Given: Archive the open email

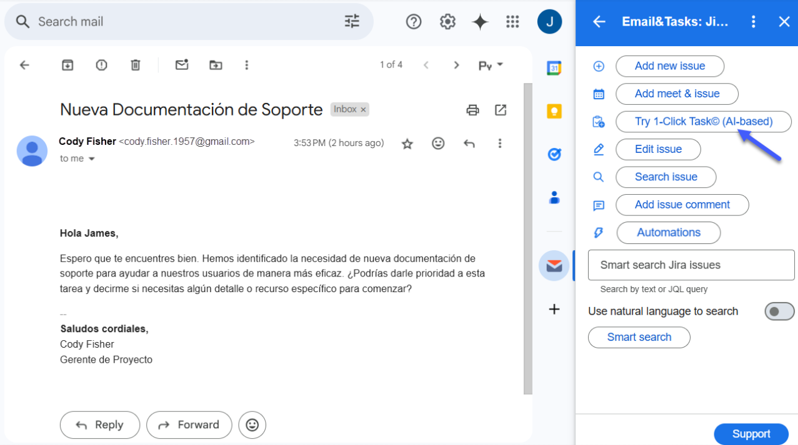Looking at the screenshot, I should point(67,65).
